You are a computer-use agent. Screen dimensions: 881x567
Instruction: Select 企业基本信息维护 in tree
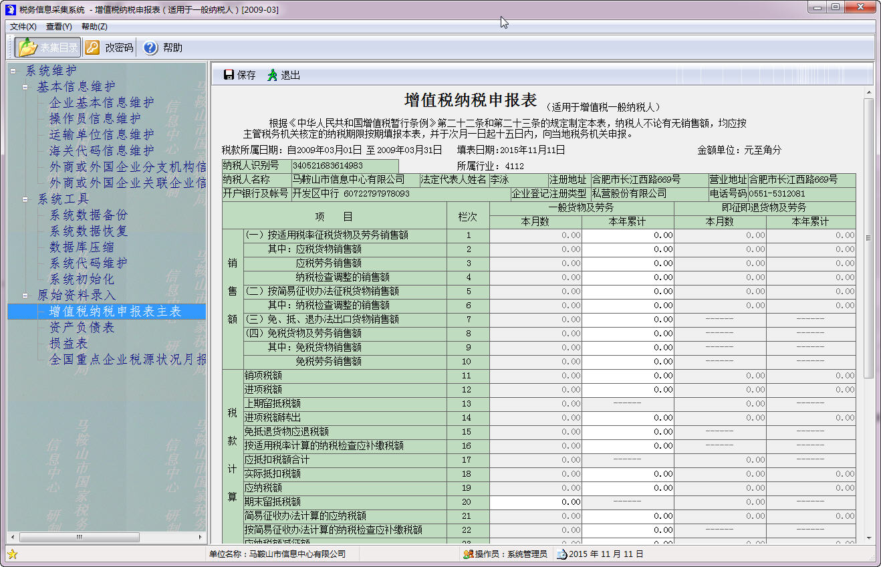[102, 102]
